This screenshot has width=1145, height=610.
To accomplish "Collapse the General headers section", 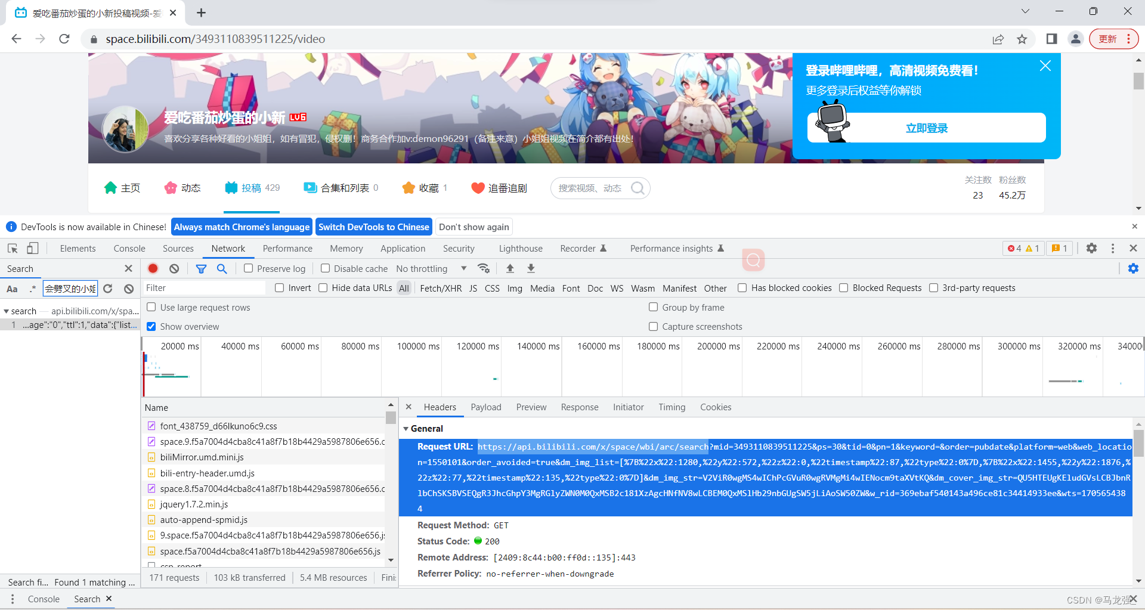I will pyautogui.click(x=406, y=429).
